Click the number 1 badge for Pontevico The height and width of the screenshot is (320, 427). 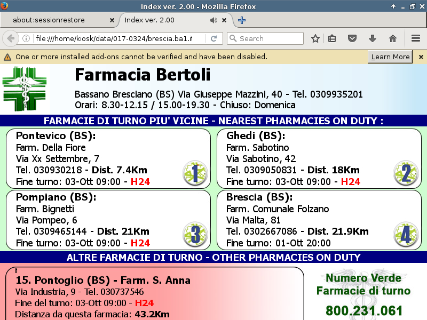pyautogui.click(x=194, y=173)
